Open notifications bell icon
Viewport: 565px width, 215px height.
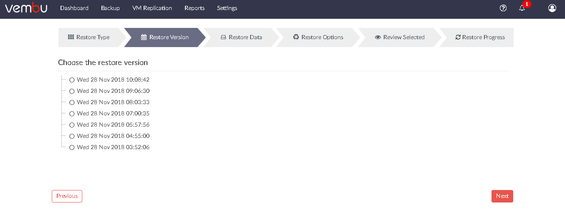522,8
